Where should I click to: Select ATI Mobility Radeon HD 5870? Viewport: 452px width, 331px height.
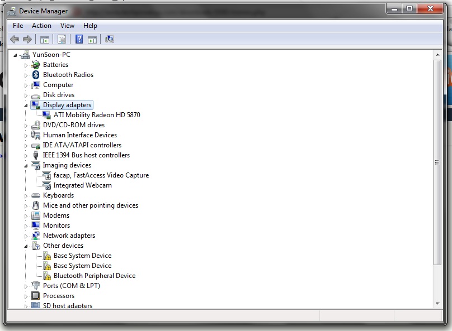[x=97, y=115]
